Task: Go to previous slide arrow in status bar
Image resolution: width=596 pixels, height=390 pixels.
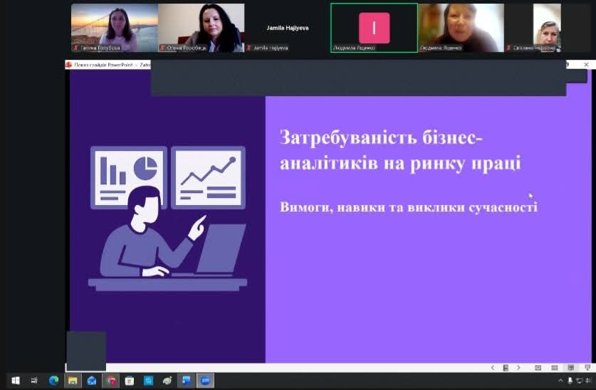Action: (x=493, y=368)
